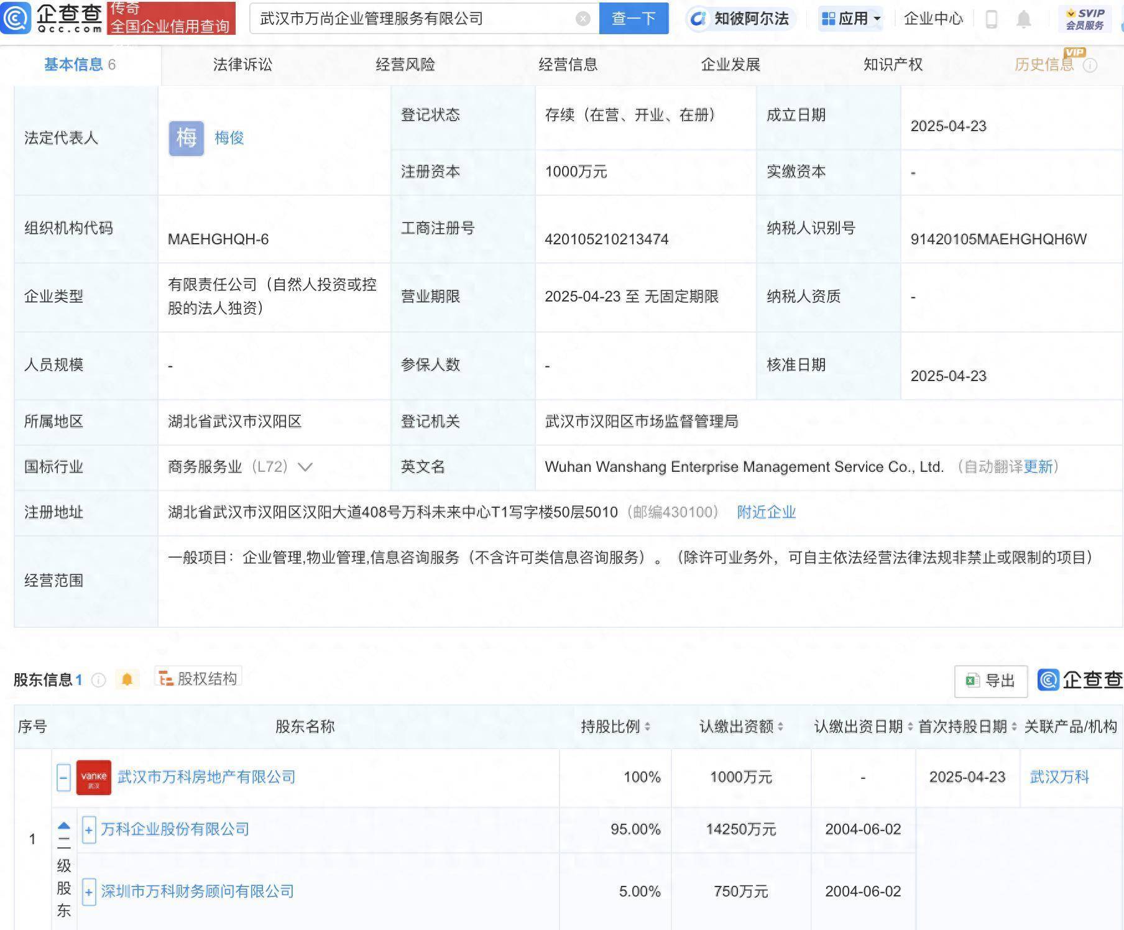Image resolution: width=1124 pixels, height=930 pixels.
Task: Clear the search box using the X icon
Action: (x=582, y=19)
